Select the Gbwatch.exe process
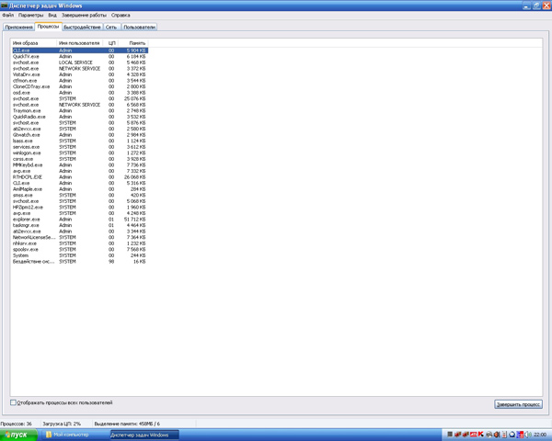 79,135
